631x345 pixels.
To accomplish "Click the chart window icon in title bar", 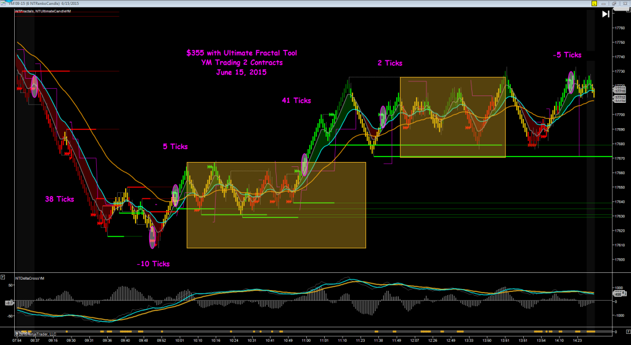I will point(3,3).
